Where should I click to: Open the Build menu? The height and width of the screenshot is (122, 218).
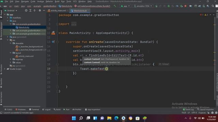coord(57,1)
